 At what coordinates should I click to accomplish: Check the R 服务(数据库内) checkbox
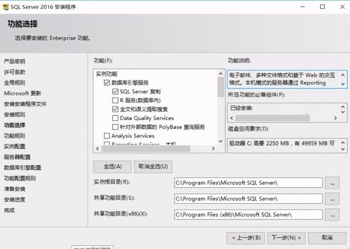tap(115, 100)
